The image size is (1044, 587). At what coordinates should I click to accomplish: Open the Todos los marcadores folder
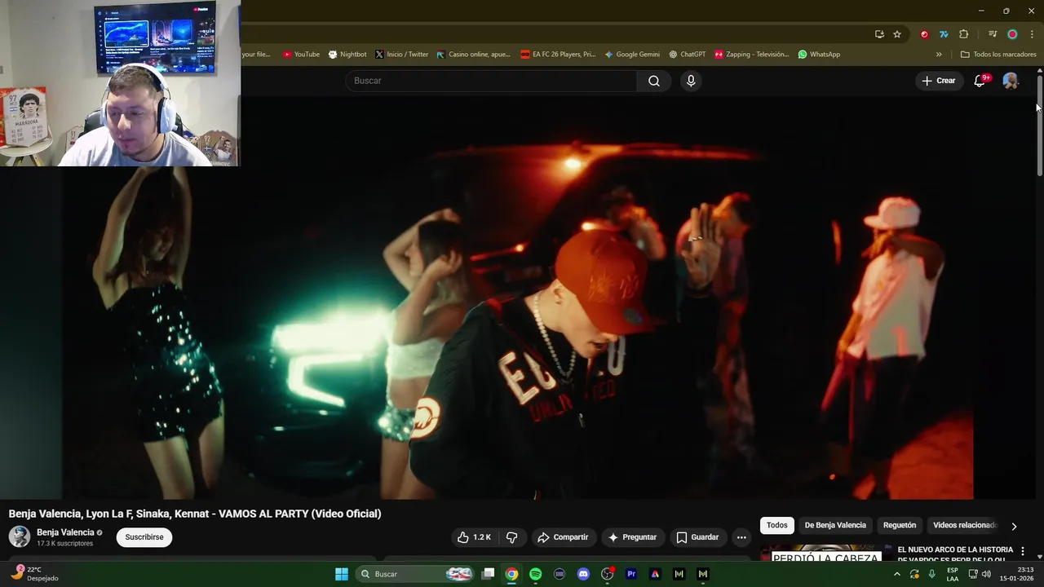click(x=998, y=55)
